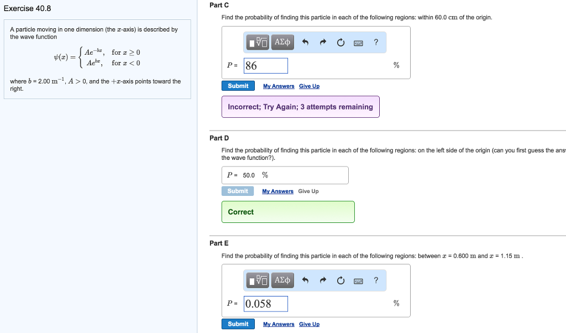Image resolution: width=566 pixels, height=333 pixels.
Task: Click undo arrow in Part C toolbar
Action: pos(305,43)
